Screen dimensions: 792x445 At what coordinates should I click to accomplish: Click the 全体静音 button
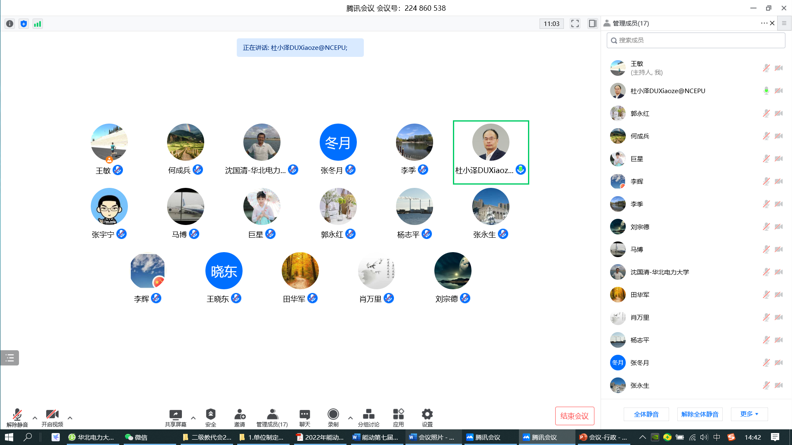(646, 414)
